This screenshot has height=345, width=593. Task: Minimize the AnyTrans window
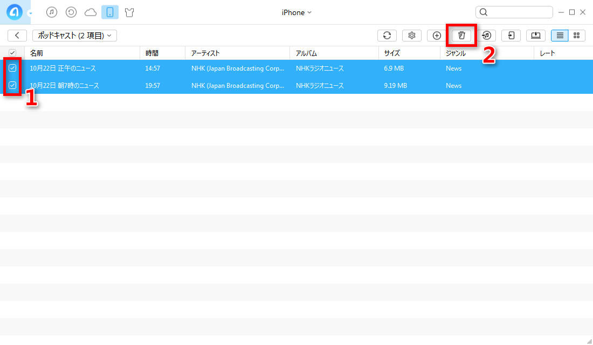pyautogui.click(x=561, y=12)
